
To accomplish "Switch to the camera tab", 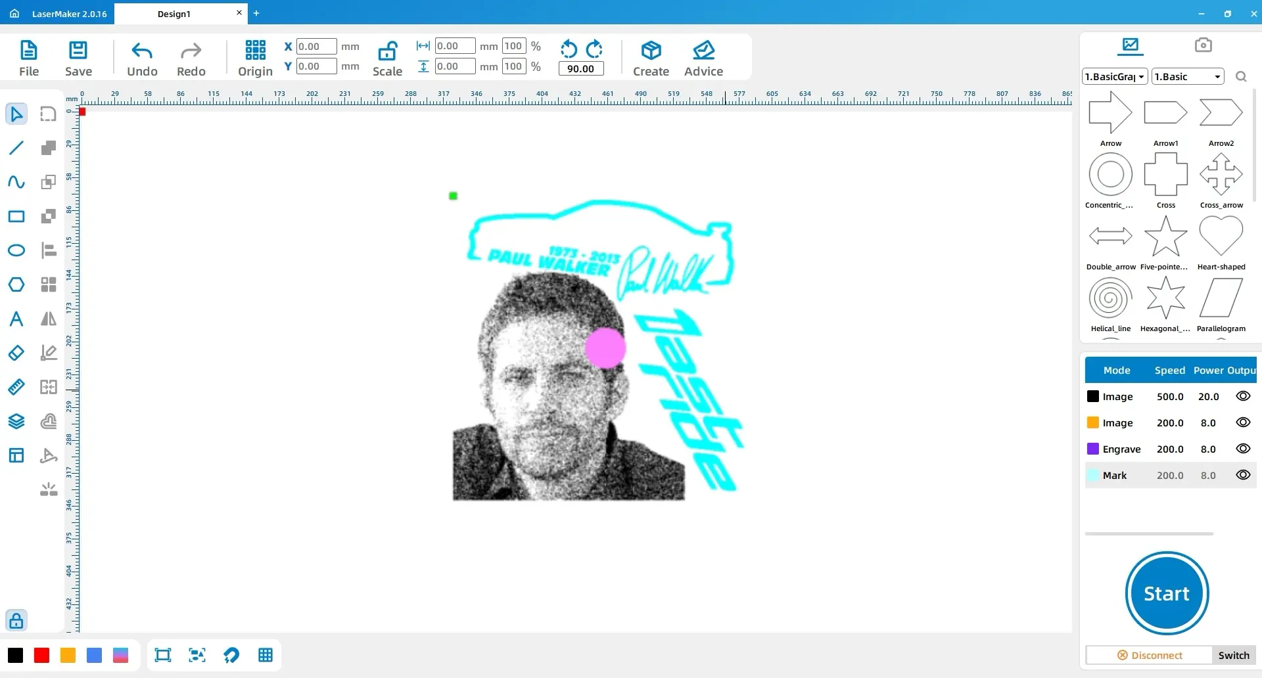I will coord(1203,45).
